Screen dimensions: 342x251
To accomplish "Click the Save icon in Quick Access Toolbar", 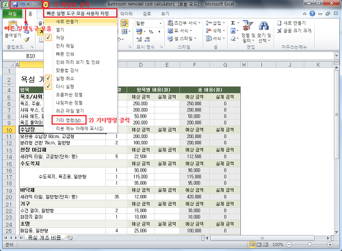I will (15, 4).
